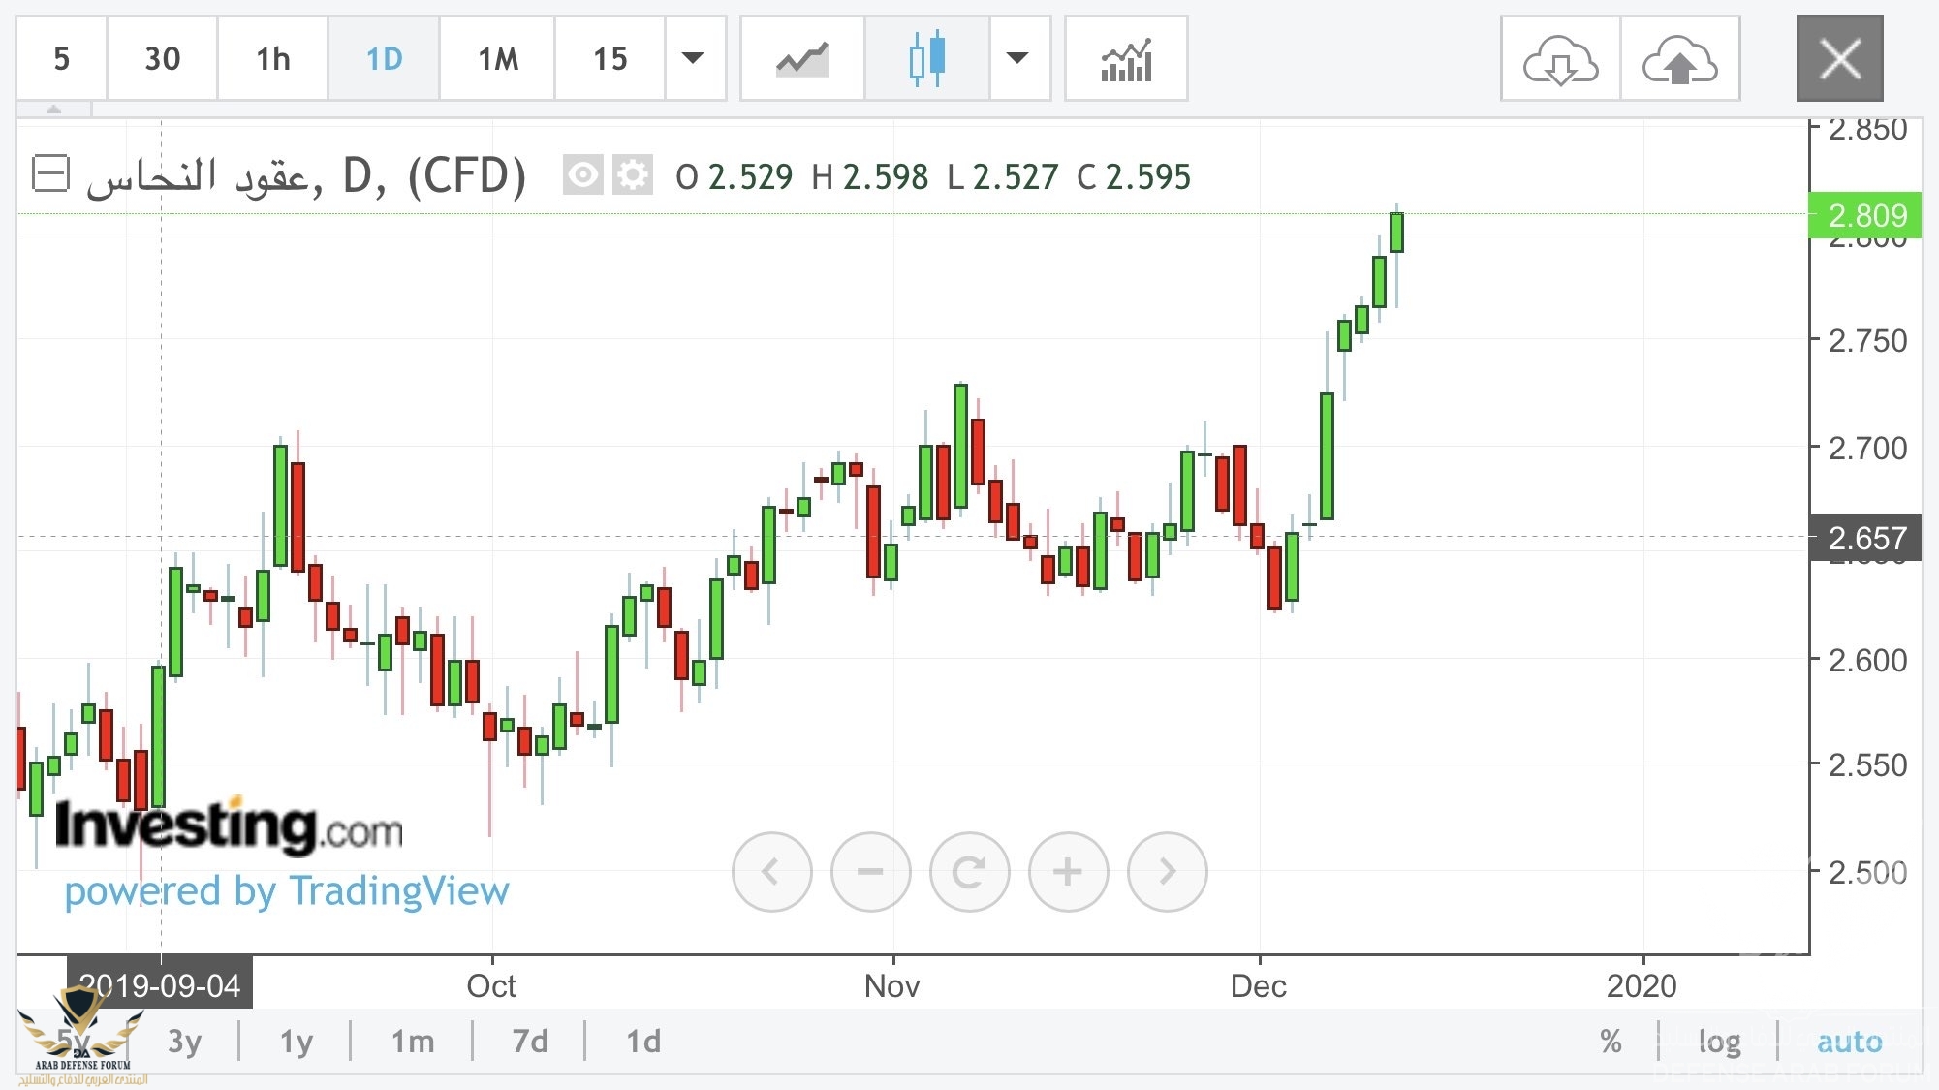Click the cloud download load-chart icon

[x=1560, y=59]
